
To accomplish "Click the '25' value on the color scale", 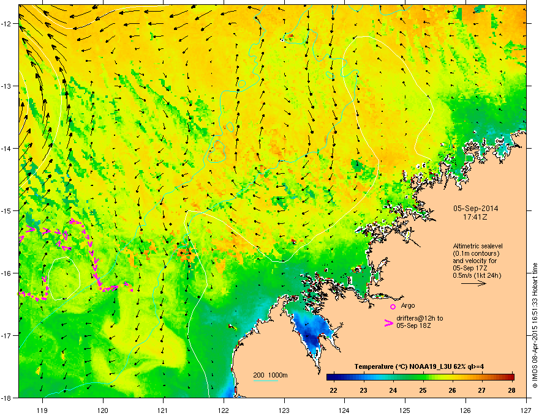I will click(x=423, y=390).
